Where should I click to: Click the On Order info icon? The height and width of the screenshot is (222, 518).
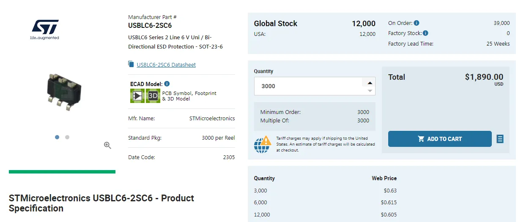(417, 23)
